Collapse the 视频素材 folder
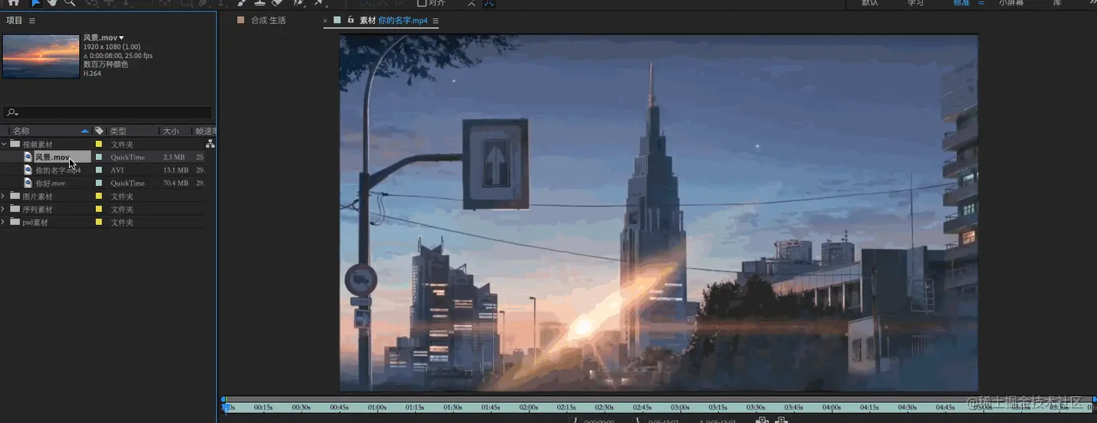The image size is (1097, 423). [4, 144]
